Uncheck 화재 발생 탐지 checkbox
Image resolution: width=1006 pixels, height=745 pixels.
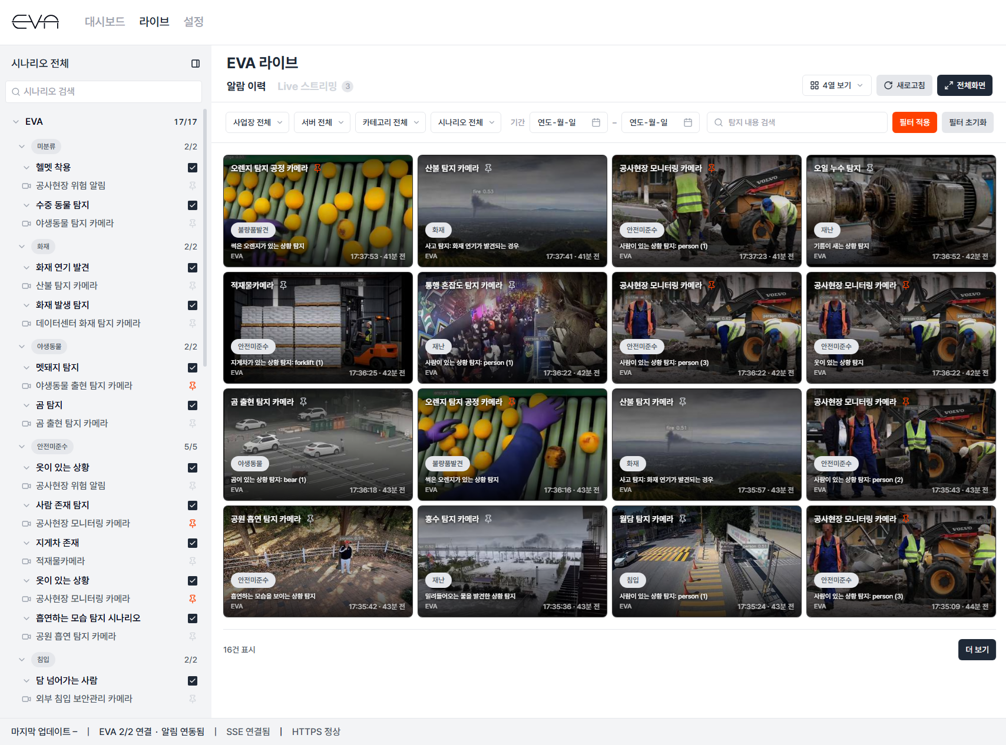pos(193,305)
